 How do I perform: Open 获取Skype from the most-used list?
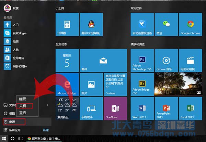[x=15, y=33]
